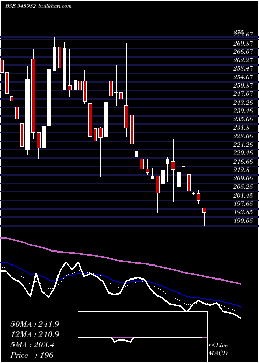Click the 5MA : 203.4 readout
This screenshot has height=363, width=259.
coord(33,345)
